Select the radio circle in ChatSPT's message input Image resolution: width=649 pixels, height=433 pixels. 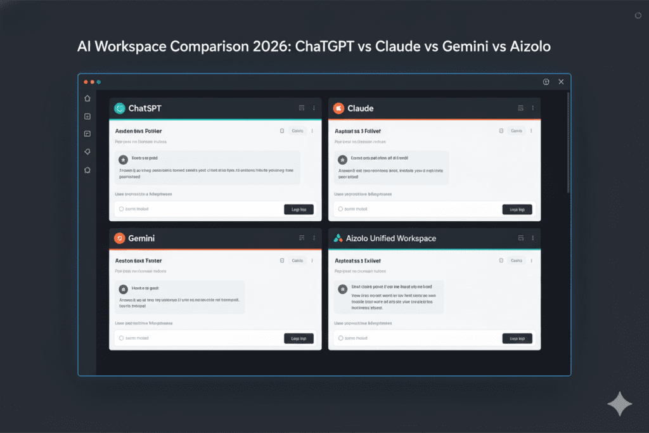click(120, 209)
